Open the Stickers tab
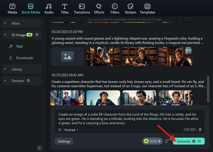 point(131,9)
